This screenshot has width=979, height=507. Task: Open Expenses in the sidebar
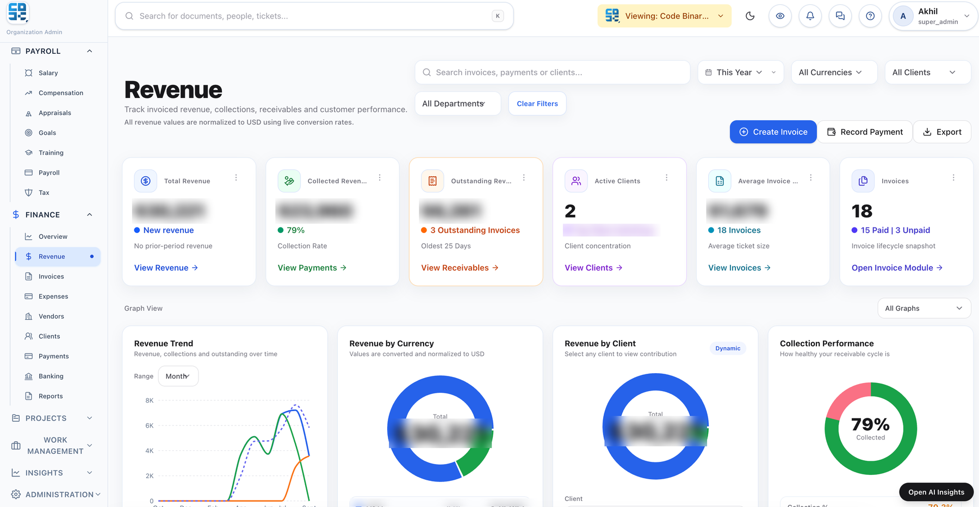tap(58, 296)
